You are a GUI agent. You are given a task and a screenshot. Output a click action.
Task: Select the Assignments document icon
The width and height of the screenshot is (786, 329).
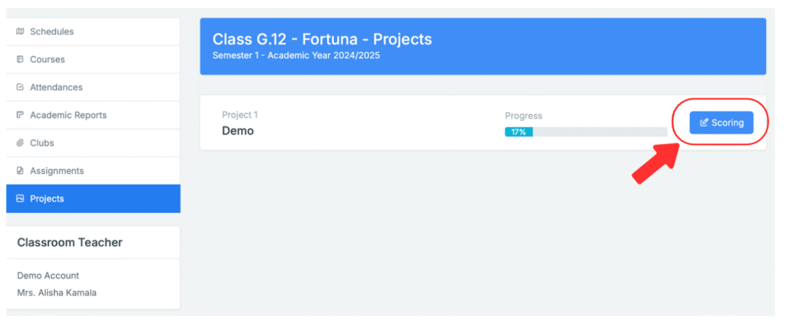(x=20, y=171)
